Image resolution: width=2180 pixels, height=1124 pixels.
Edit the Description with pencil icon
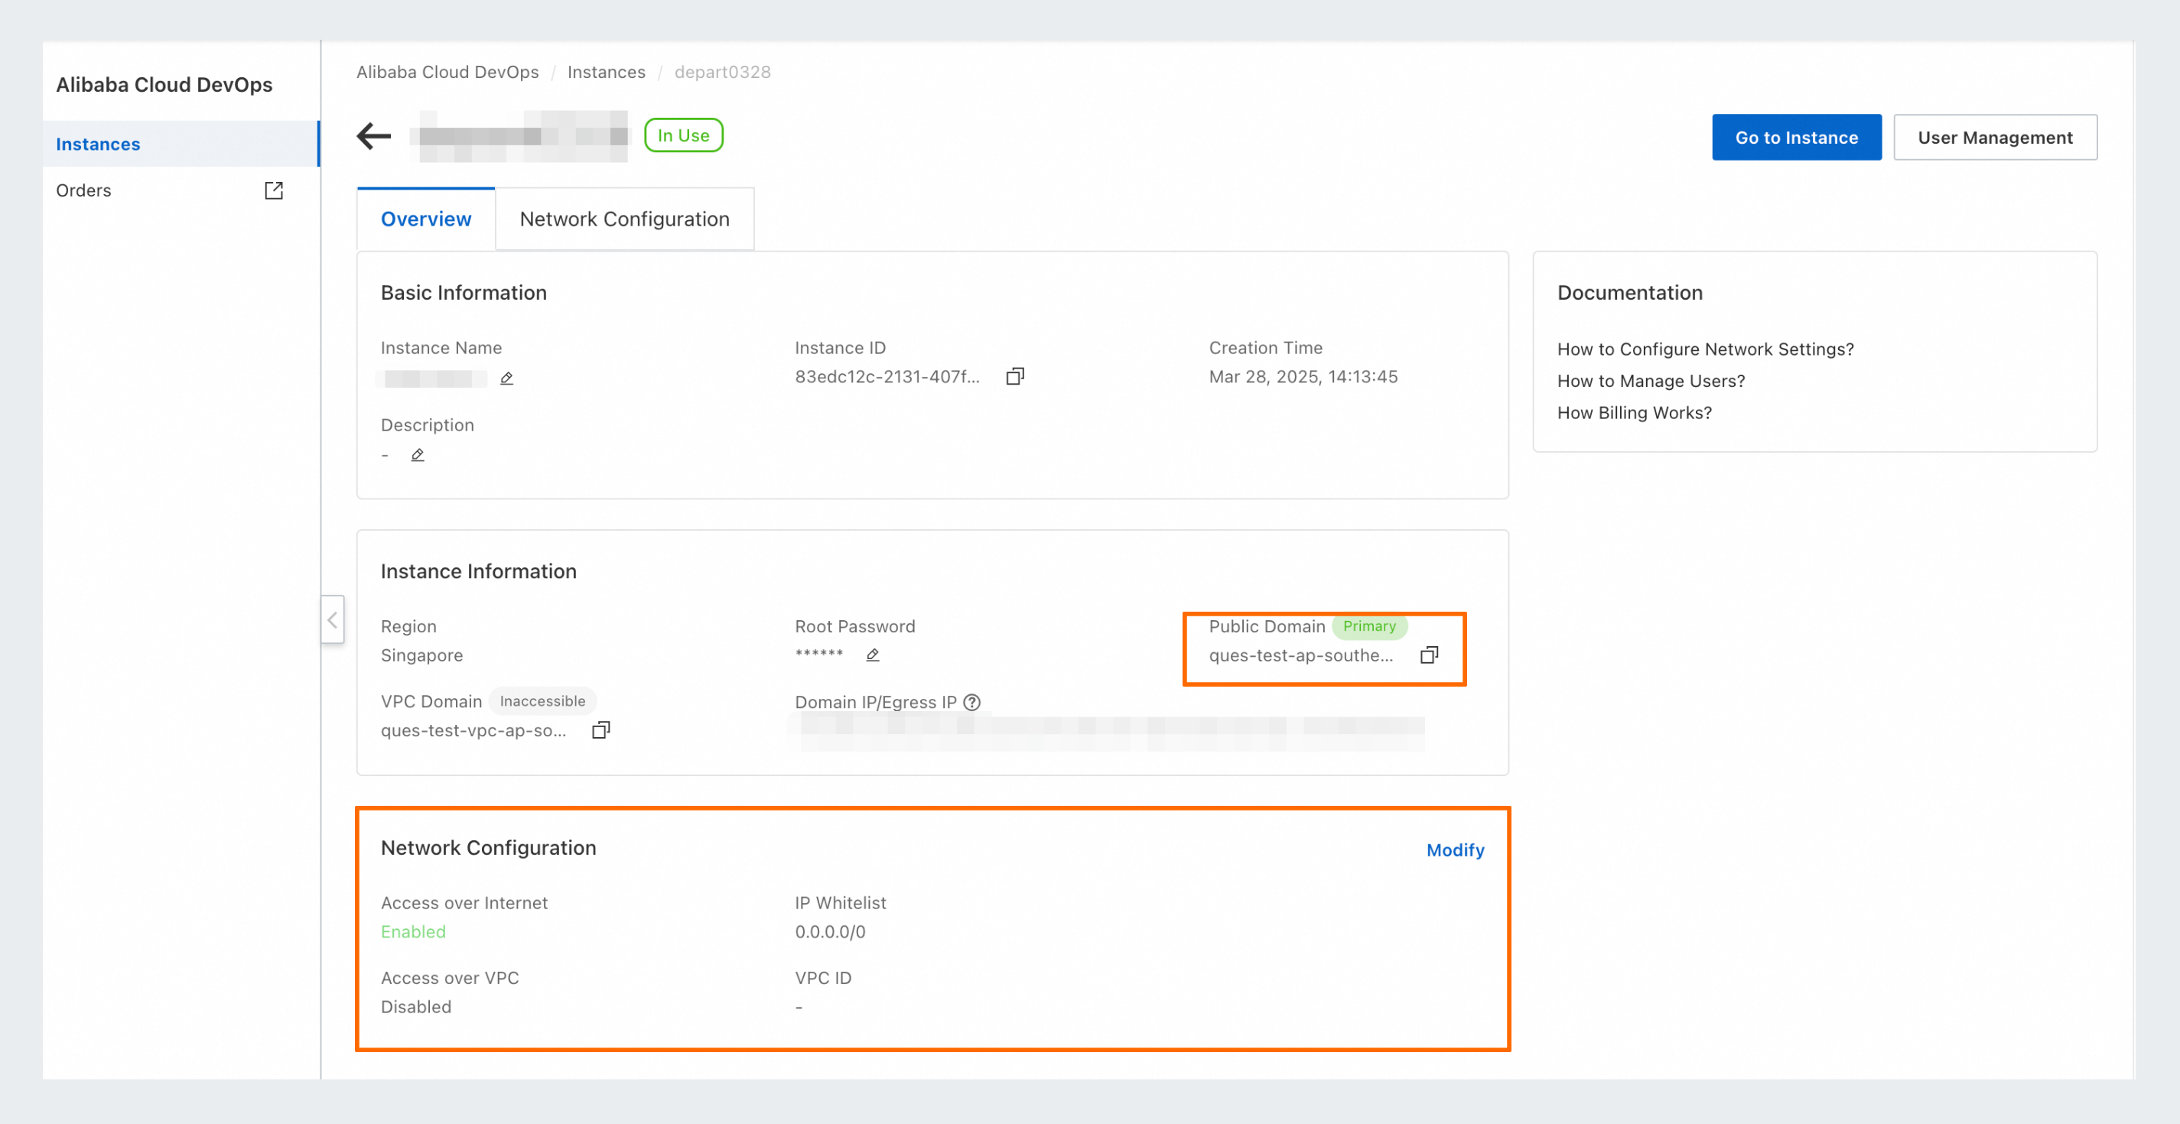coord(417,455)
